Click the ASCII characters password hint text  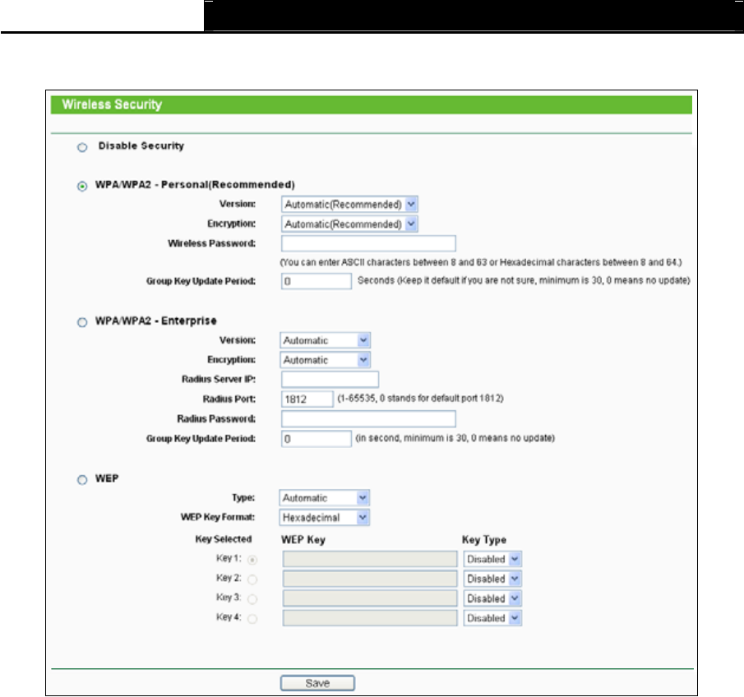click(481, 262)
